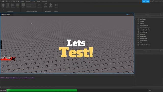The width and height of the screenshot is (163, 92).
Task: Click the Players service icon
Action: coord(138,21)
